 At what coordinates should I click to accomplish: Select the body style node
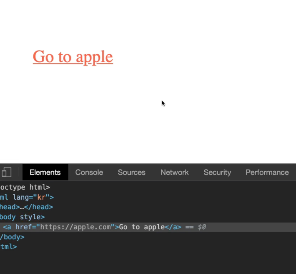tap(22, 217)
